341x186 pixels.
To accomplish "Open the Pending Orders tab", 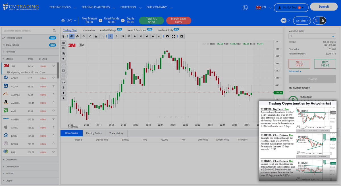I will [x=94, y=133].
